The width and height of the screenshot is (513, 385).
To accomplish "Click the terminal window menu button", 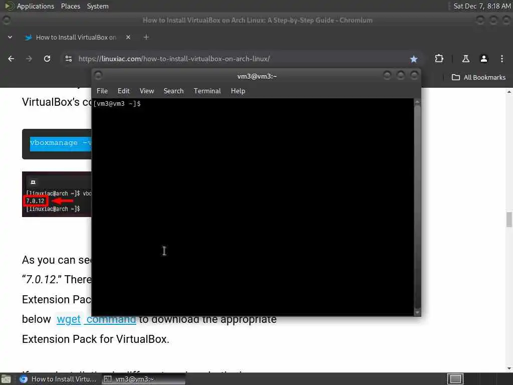I will coord(98,76).
